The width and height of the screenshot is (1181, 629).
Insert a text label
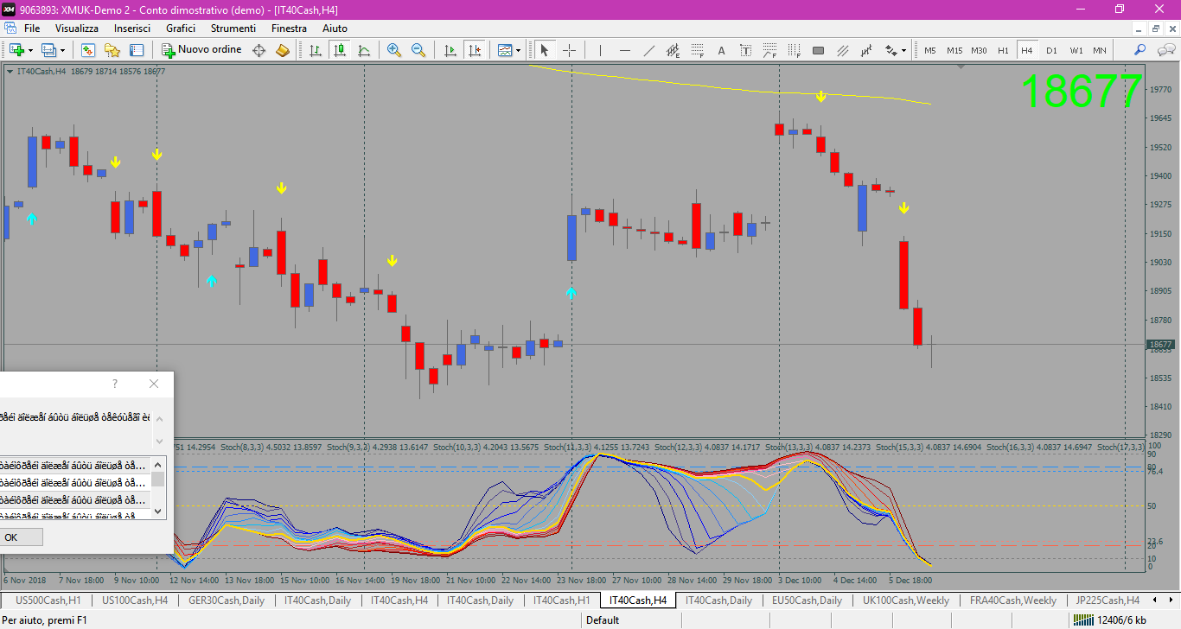click(x=745, y=50)
